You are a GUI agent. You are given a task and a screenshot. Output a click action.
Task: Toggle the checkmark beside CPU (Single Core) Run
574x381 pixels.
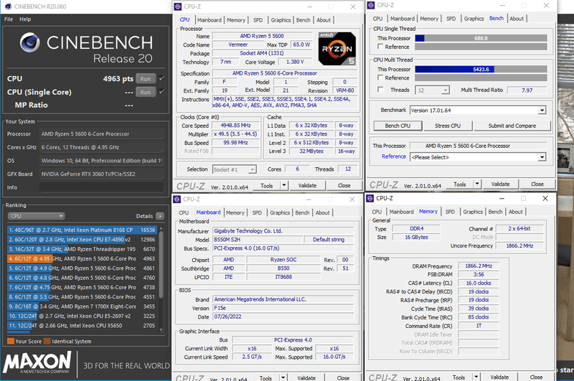(x=162, y=92)
